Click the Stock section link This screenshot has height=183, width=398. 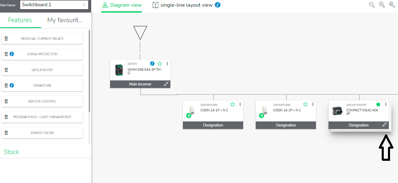[11, 152]
